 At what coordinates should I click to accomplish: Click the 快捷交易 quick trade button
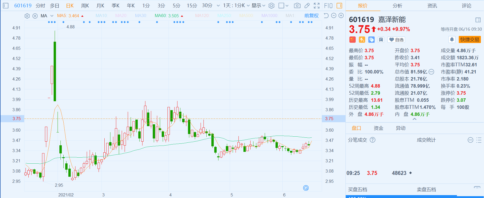470,40
